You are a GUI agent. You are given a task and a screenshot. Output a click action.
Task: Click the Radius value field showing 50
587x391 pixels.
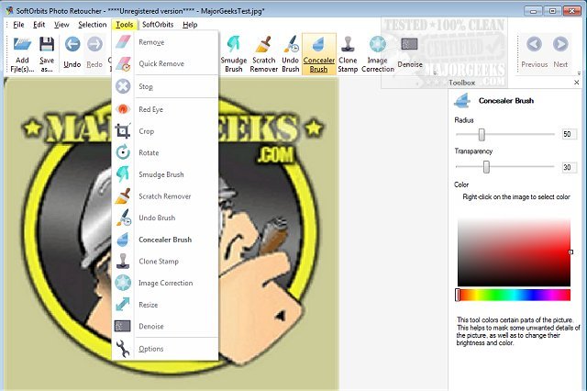point(569,134)
